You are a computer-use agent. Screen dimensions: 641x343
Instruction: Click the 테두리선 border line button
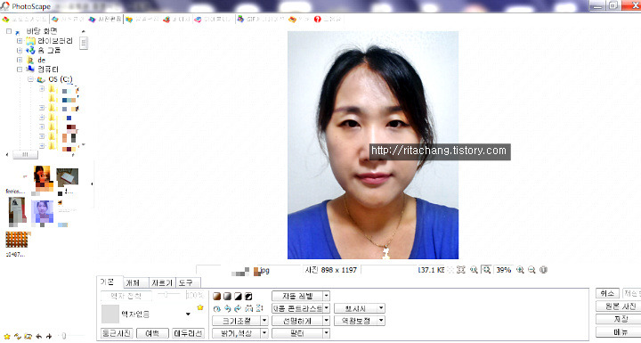tap(188, 333)
